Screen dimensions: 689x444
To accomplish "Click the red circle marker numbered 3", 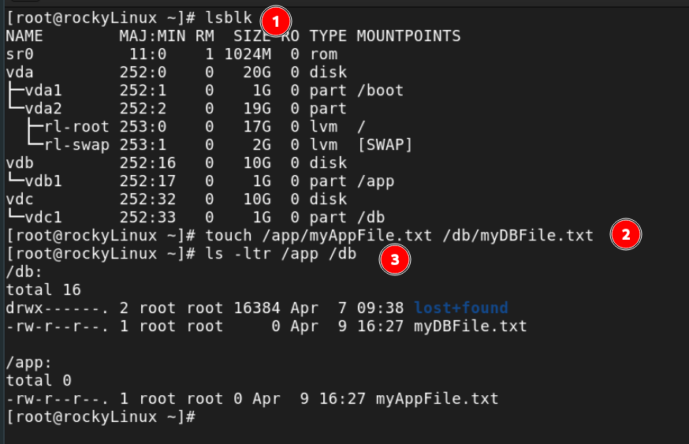I will [395, 262].
